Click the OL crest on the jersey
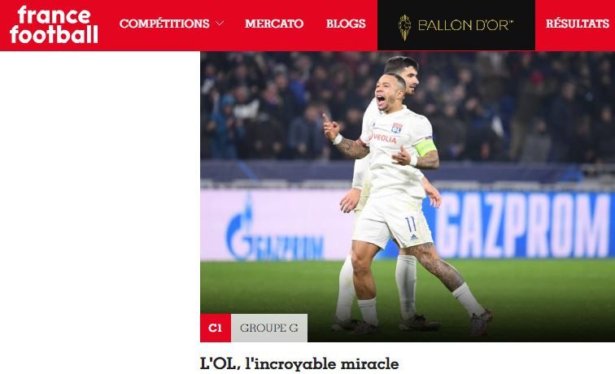This screenshot has width=615, height=374. point(396,128)
